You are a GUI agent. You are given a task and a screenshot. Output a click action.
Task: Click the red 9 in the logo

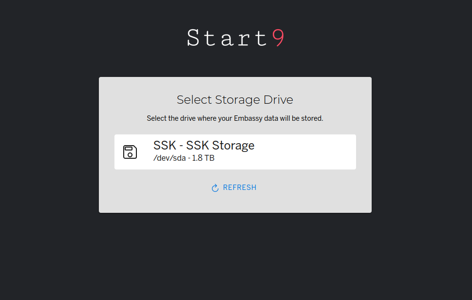[278, 38]
